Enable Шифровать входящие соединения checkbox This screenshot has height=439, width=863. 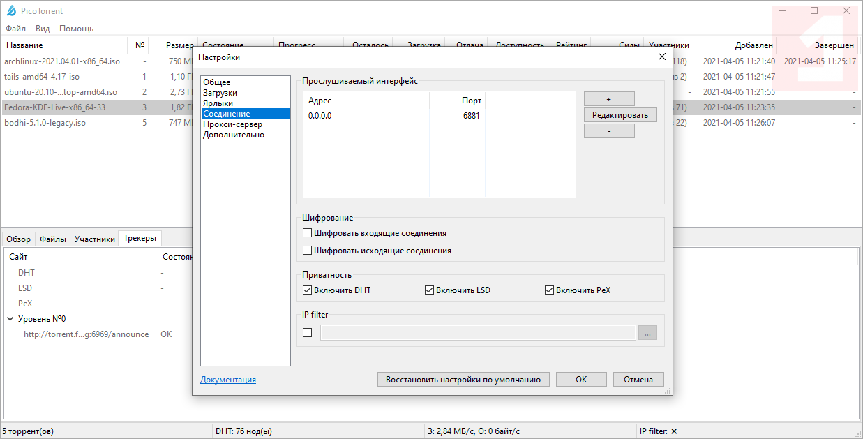tap(308, 233)
